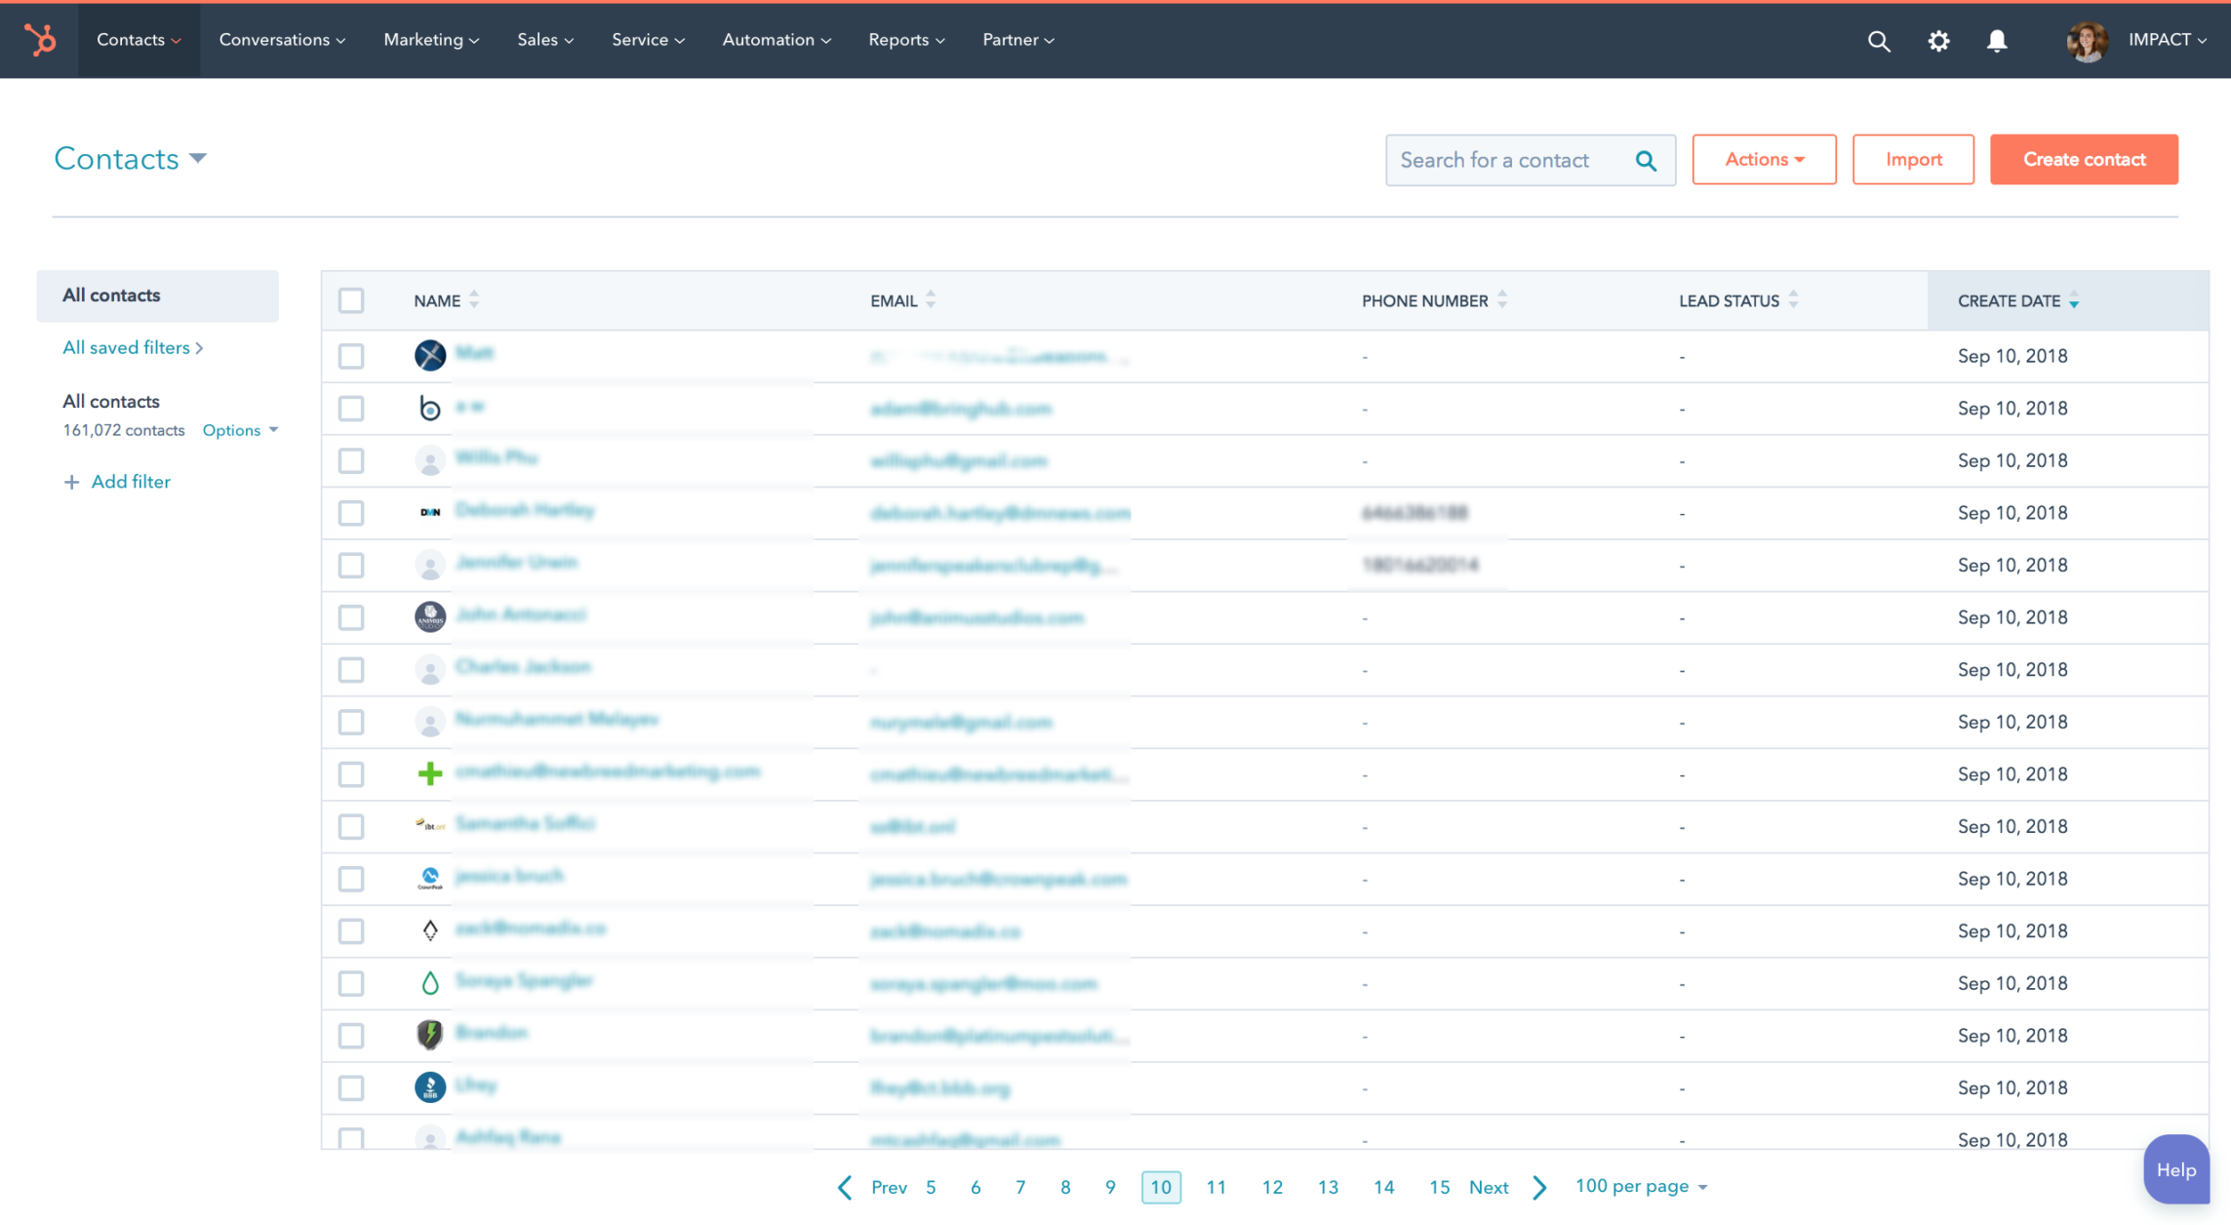This screenshot has height=1225, width=2231.
Task: Click the Create contact button
Action: point(2085,158)
